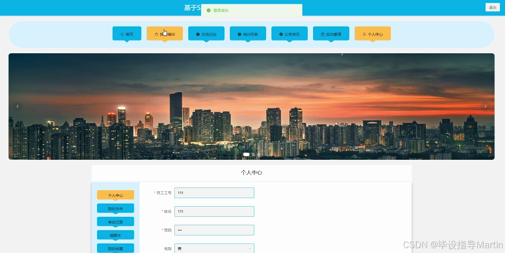The image size is (505, 253).
Task: Expand the 性别 gender dropdown
Action: pos(214,249)
